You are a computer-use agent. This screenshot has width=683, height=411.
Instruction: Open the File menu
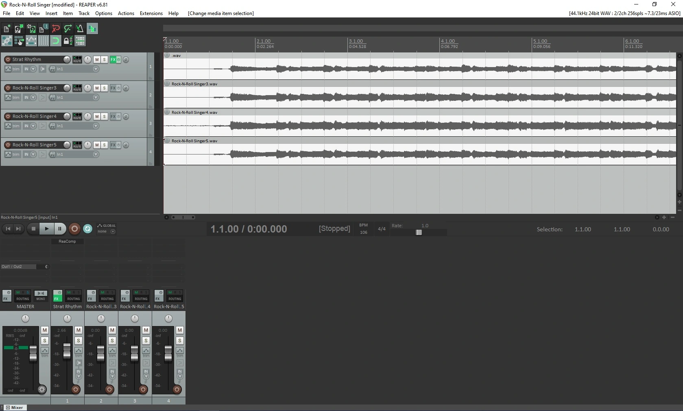pyautogui.click(x=7, y=13)
